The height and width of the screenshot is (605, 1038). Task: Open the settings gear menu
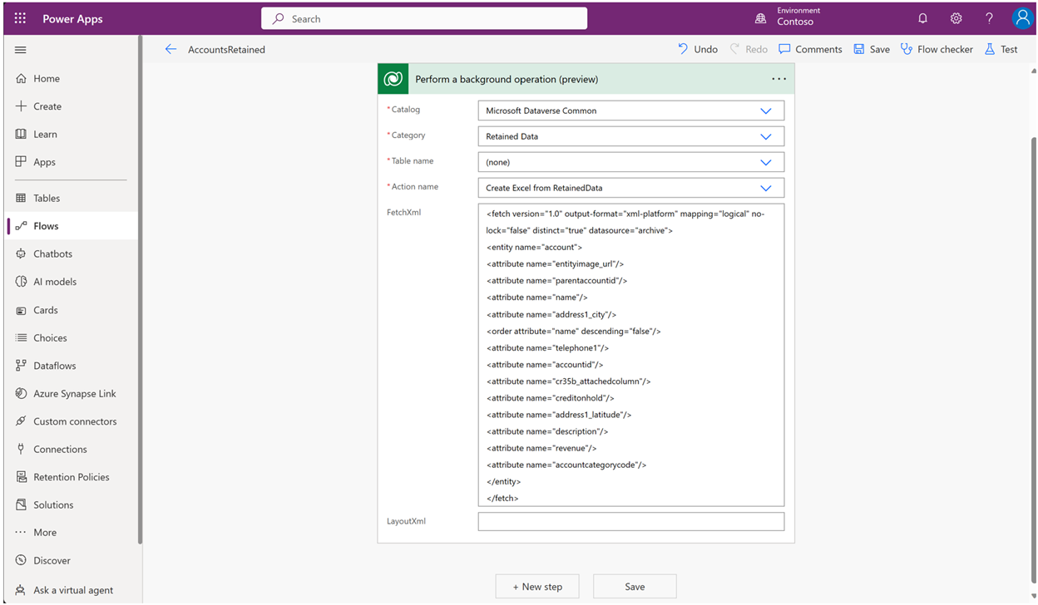point(956,17)
